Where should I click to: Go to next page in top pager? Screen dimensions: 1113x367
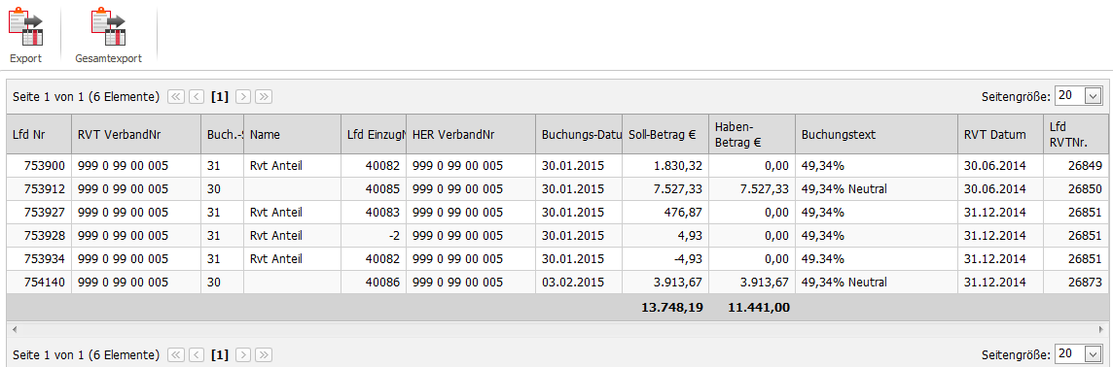(x=243, y=97)
